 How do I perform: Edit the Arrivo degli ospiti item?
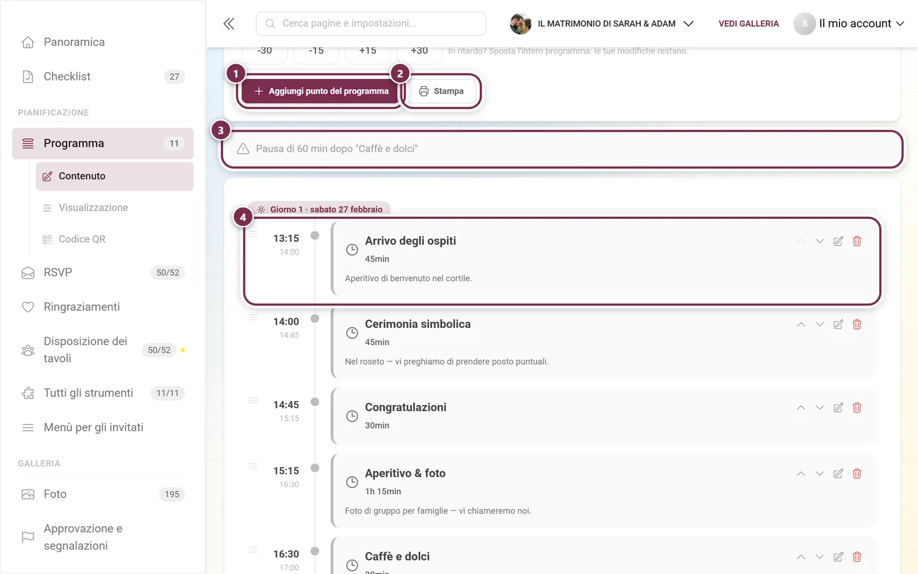[838, 241]
